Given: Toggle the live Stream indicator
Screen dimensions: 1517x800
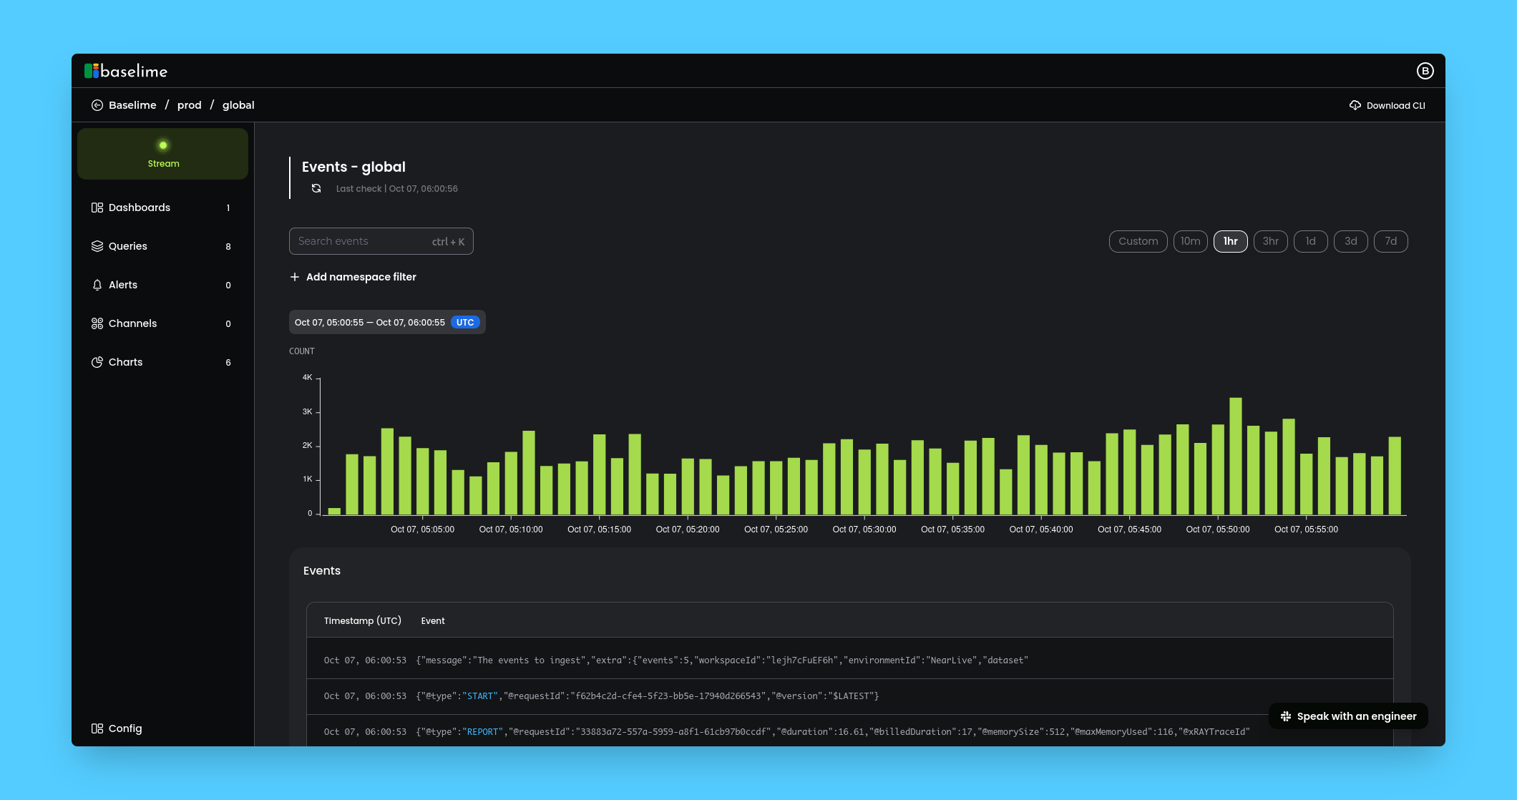Looking at the screenshot, I should (x=162, y=152).
